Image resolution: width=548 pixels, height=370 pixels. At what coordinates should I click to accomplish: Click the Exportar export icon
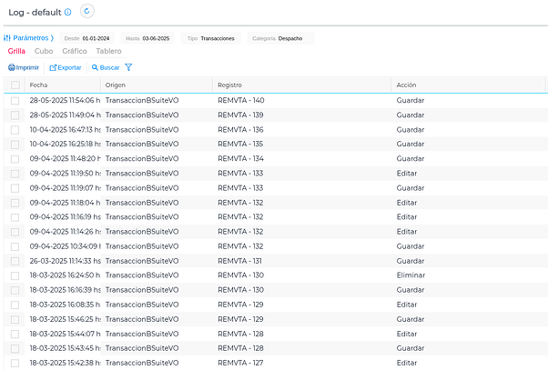click(x=53, y=67)
